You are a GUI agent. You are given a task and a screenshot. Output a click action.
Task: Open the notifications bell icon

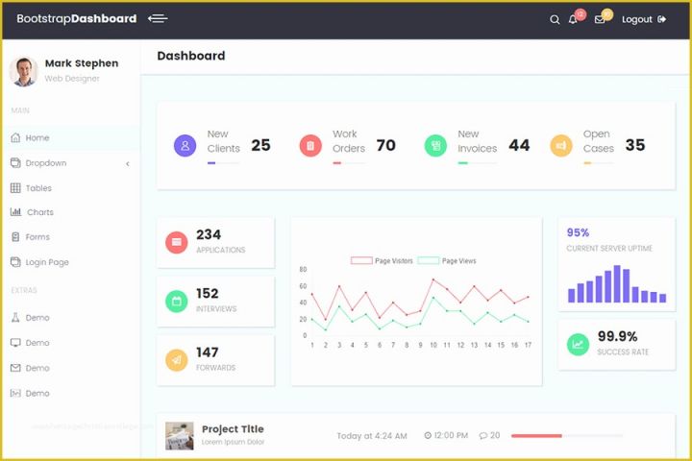pyautogui.click(x=573, y=19)
